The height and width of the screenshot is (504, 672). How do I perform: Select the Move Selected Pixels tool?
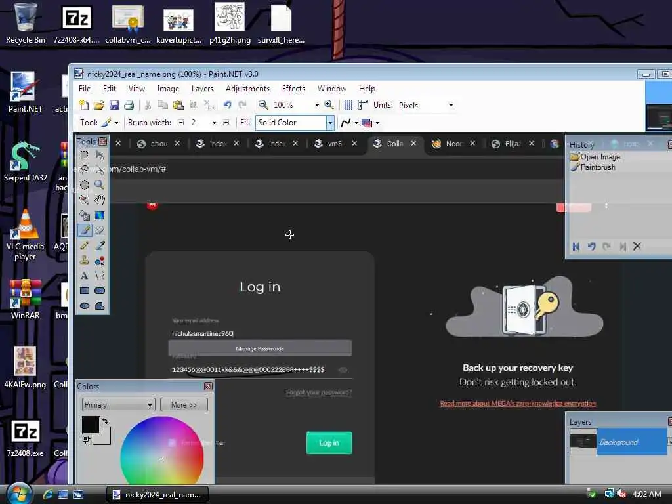pyautogui.click(x=100, y=155)
